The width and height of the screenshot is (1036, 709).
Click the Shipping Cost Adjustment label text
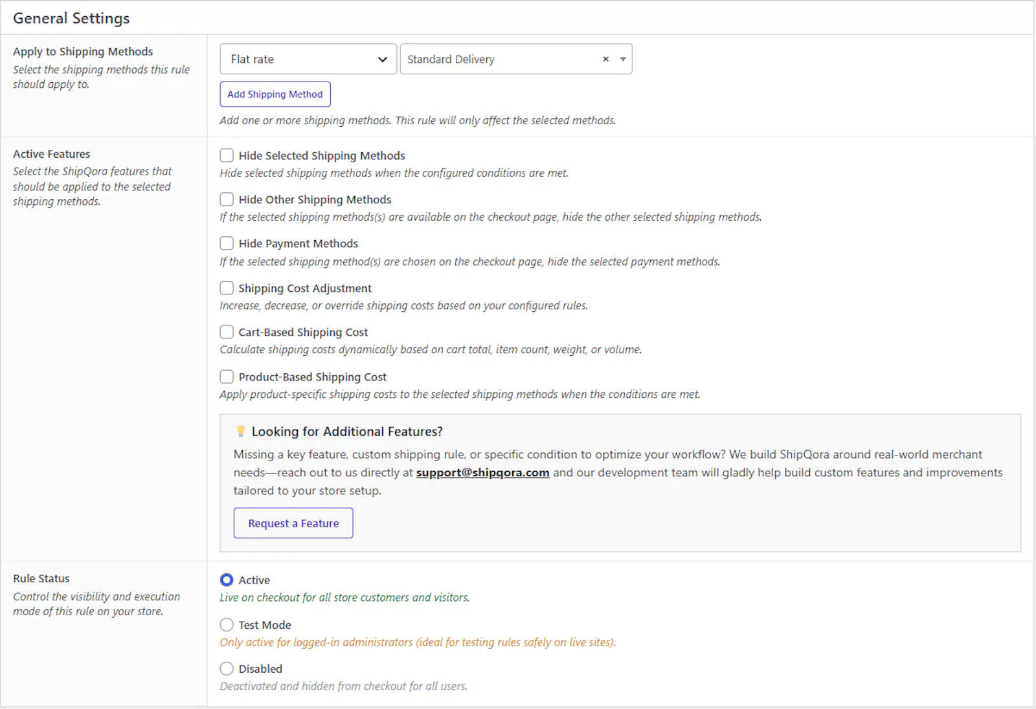[x=305, y=288]
